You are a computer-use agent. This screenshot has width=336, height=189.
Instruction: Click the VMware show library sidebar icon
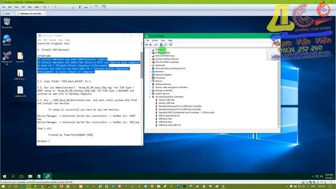[x=80, y=7]
